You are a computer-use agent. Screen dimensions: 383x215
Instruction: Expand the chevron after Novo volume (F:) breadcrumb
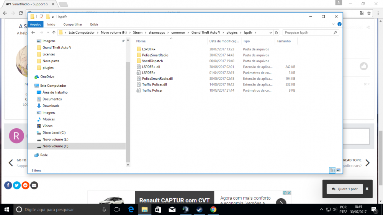coord(130,32)
